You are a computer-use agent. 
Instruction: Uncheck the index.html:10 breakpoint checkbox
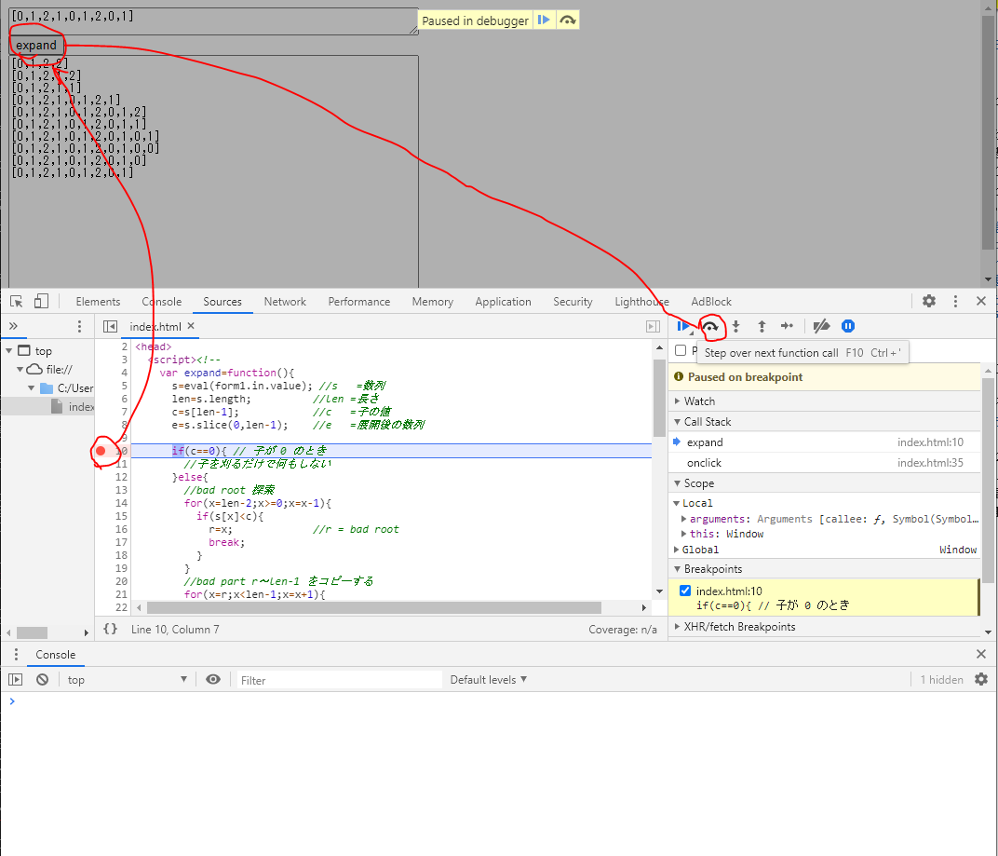[685, 591]
